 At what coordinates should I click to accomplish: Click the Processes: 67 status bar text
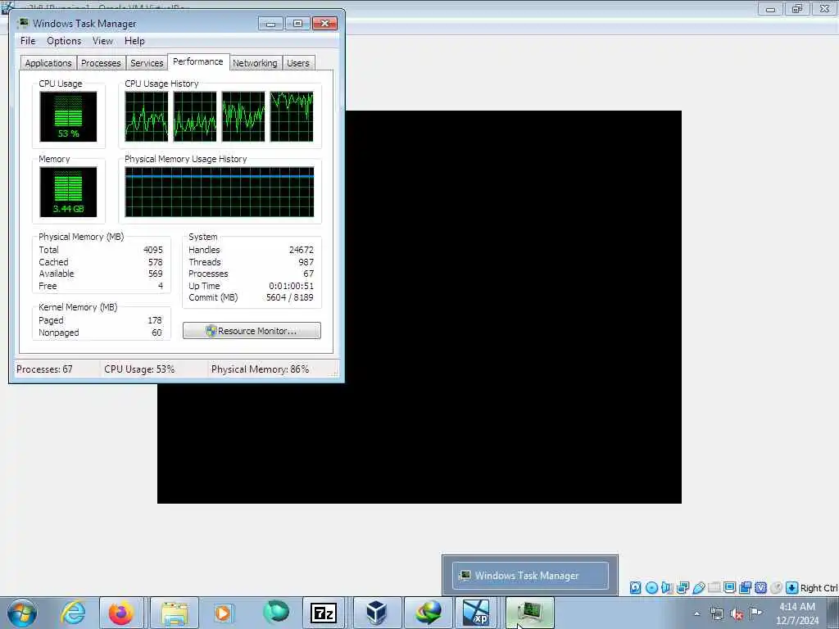(x=44, y=369)
